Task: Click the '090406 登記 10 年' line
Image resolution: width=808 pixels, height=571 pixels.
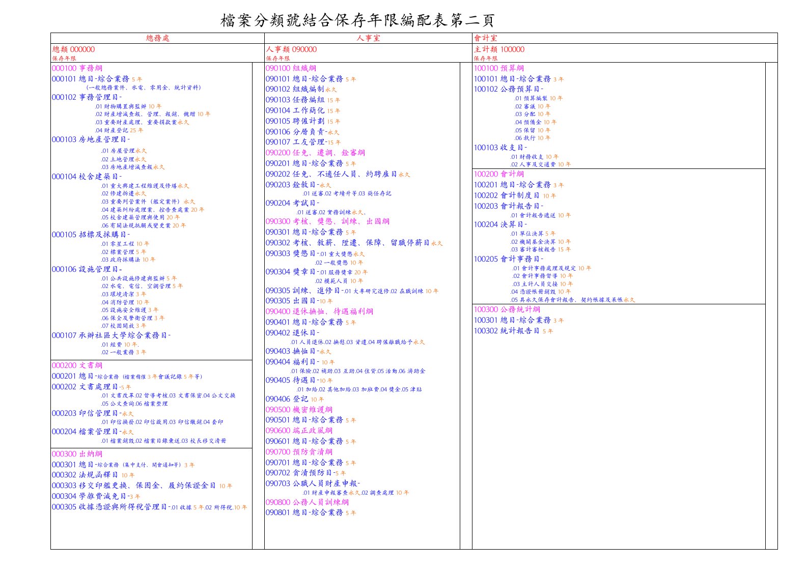Action: pyautogui.click(x=295, y=399)
